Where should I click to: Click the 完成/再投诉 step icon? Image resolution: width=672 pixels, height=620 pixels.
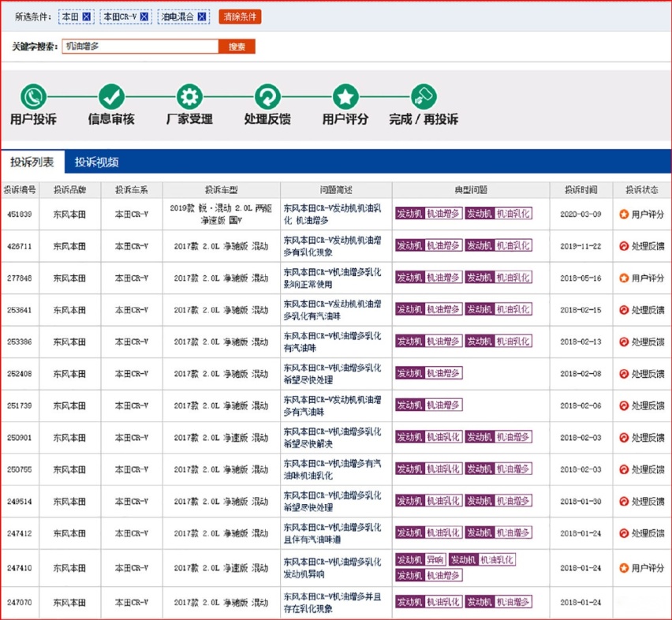click(424, 97)
